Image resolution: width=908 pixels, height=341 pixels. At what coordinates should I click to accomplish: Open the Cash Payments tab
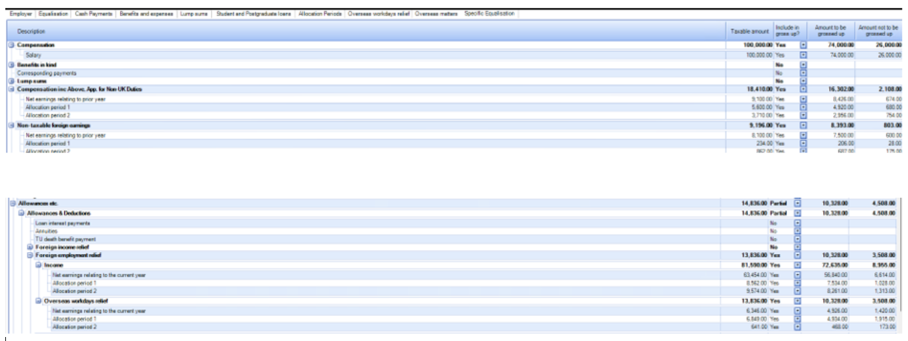tap(93, 13)
